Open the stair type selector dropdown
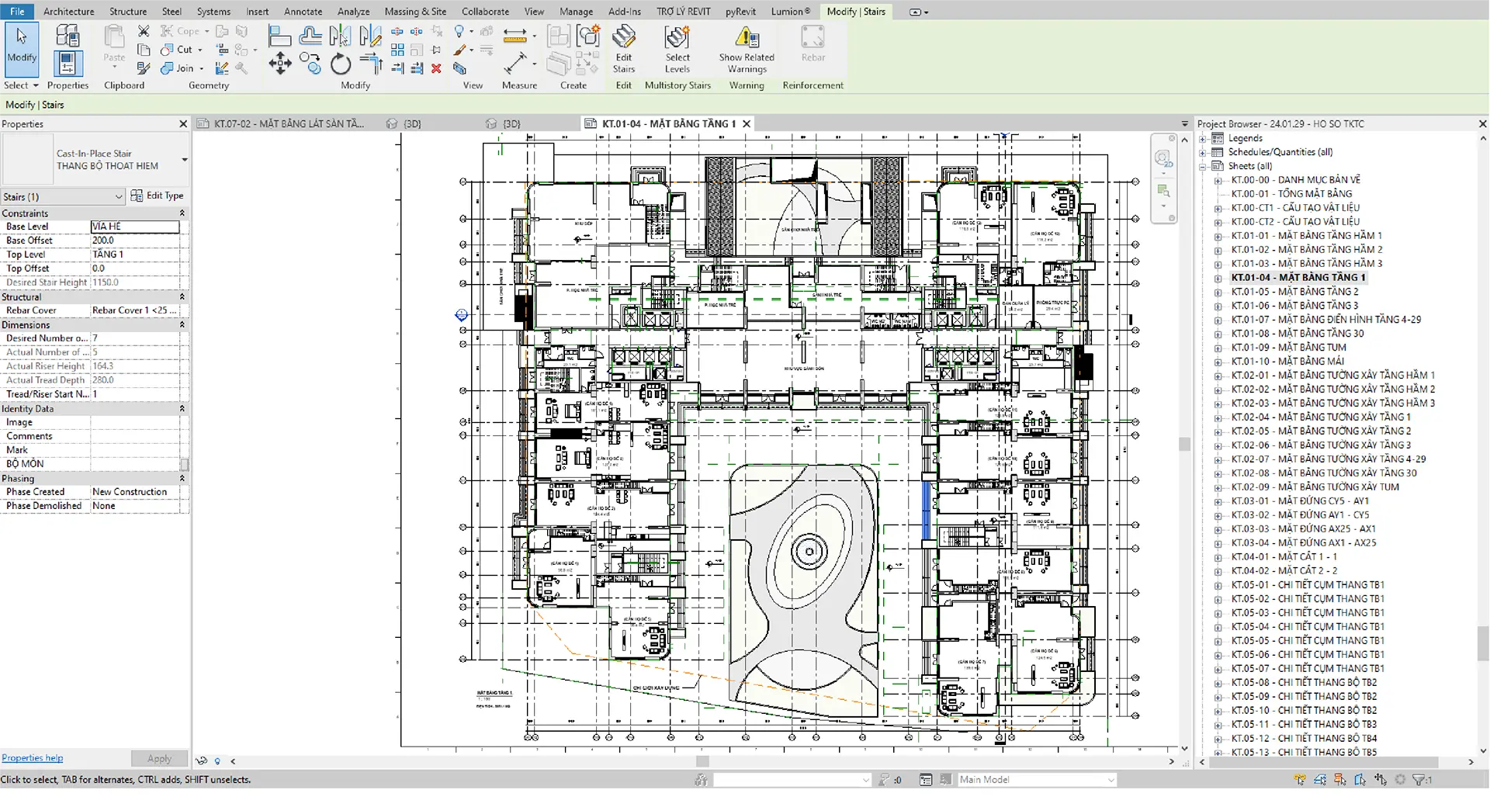This screenshot has height=807, width=1490. tap(185, 160)
